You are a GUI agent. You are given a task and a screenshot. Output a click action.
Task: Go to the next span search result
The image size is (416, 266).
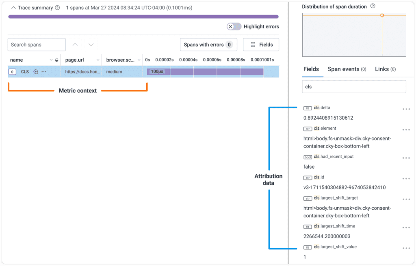point(91,45)
